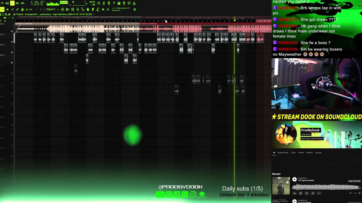Image resolution: width=362 pixels, height=203 pixels.
Task: Toggle wait for input before playing
Action: 7,3
